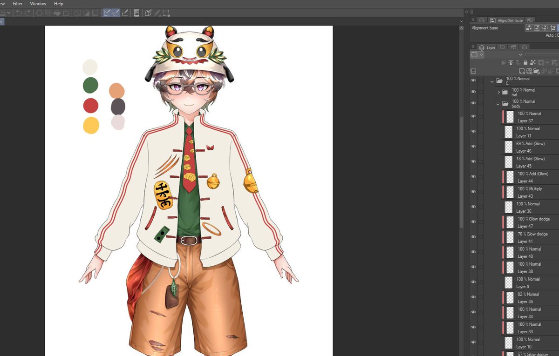The image size is (559, 356).
Task: Open the Window menu
Action: [38, 3]
